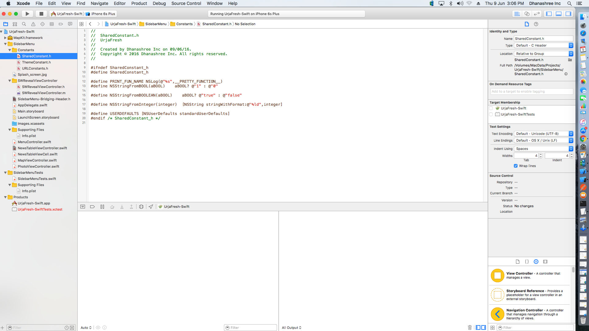The image size is (589, 331).
Task: Show the Object library
Action: [x=536, y=262]
